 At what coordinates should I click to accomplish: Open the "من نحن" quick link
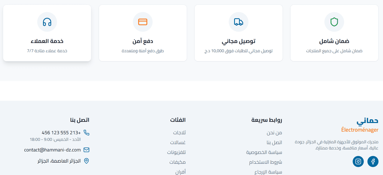(274, 133)
